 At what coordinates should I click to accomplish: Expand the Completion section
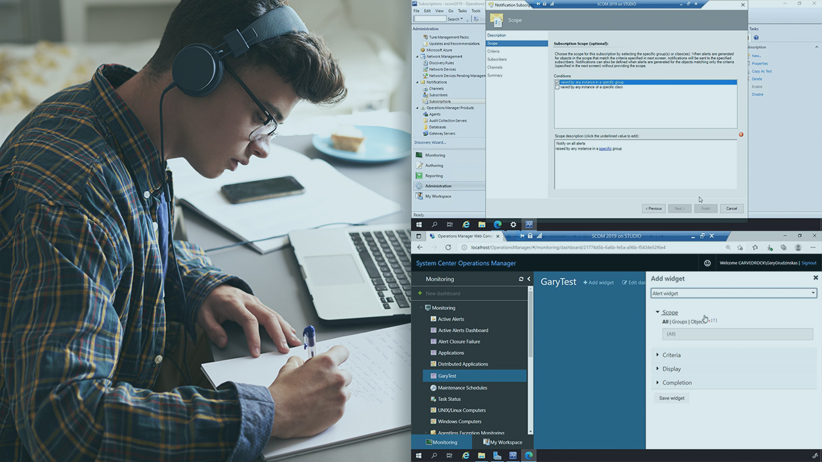(677, 383)
